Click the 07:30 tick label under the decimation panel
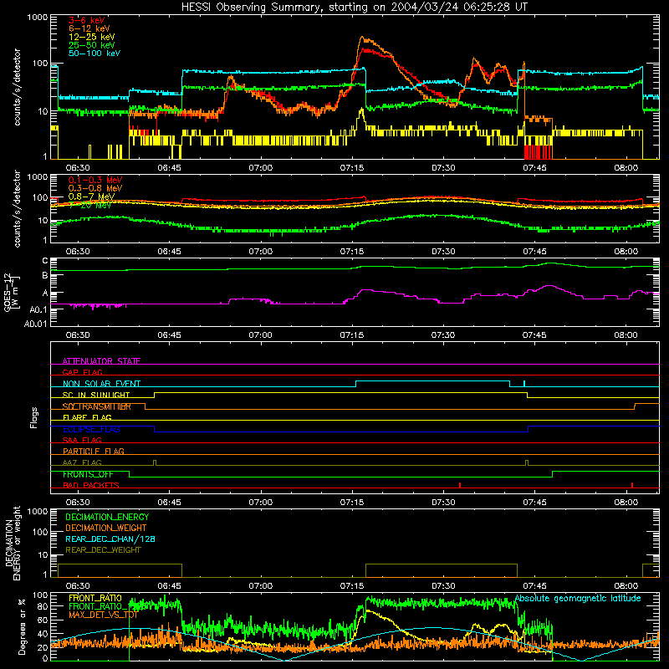 click(x=443, y=586)
